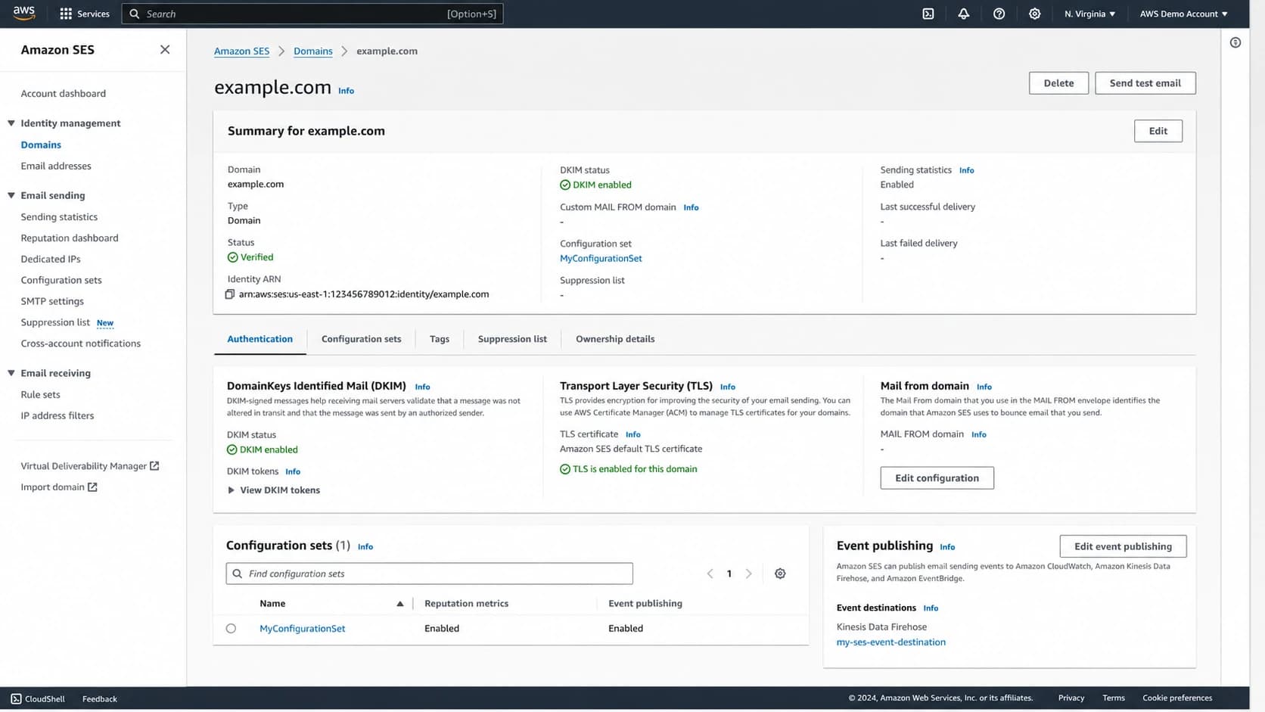The image size is (1265, 712).
Task: Open MyConfigurationSet link in the summary
Action: tap(601, 259)
